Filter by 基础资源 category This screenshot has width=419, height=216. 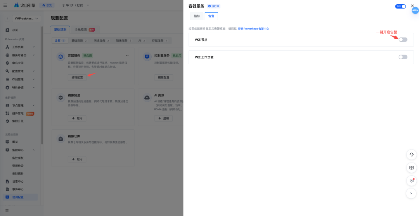(x=79, y=41)
